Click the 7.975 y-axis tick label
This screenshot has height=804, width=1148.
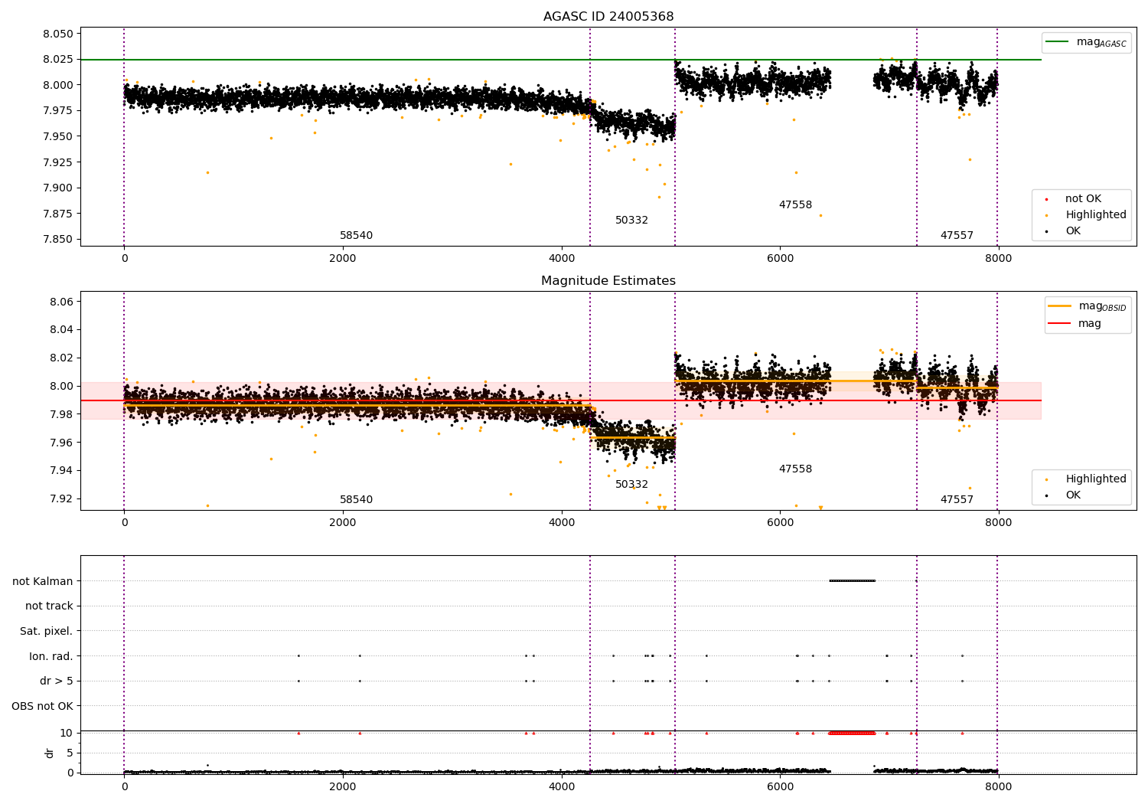coord(58,111)
